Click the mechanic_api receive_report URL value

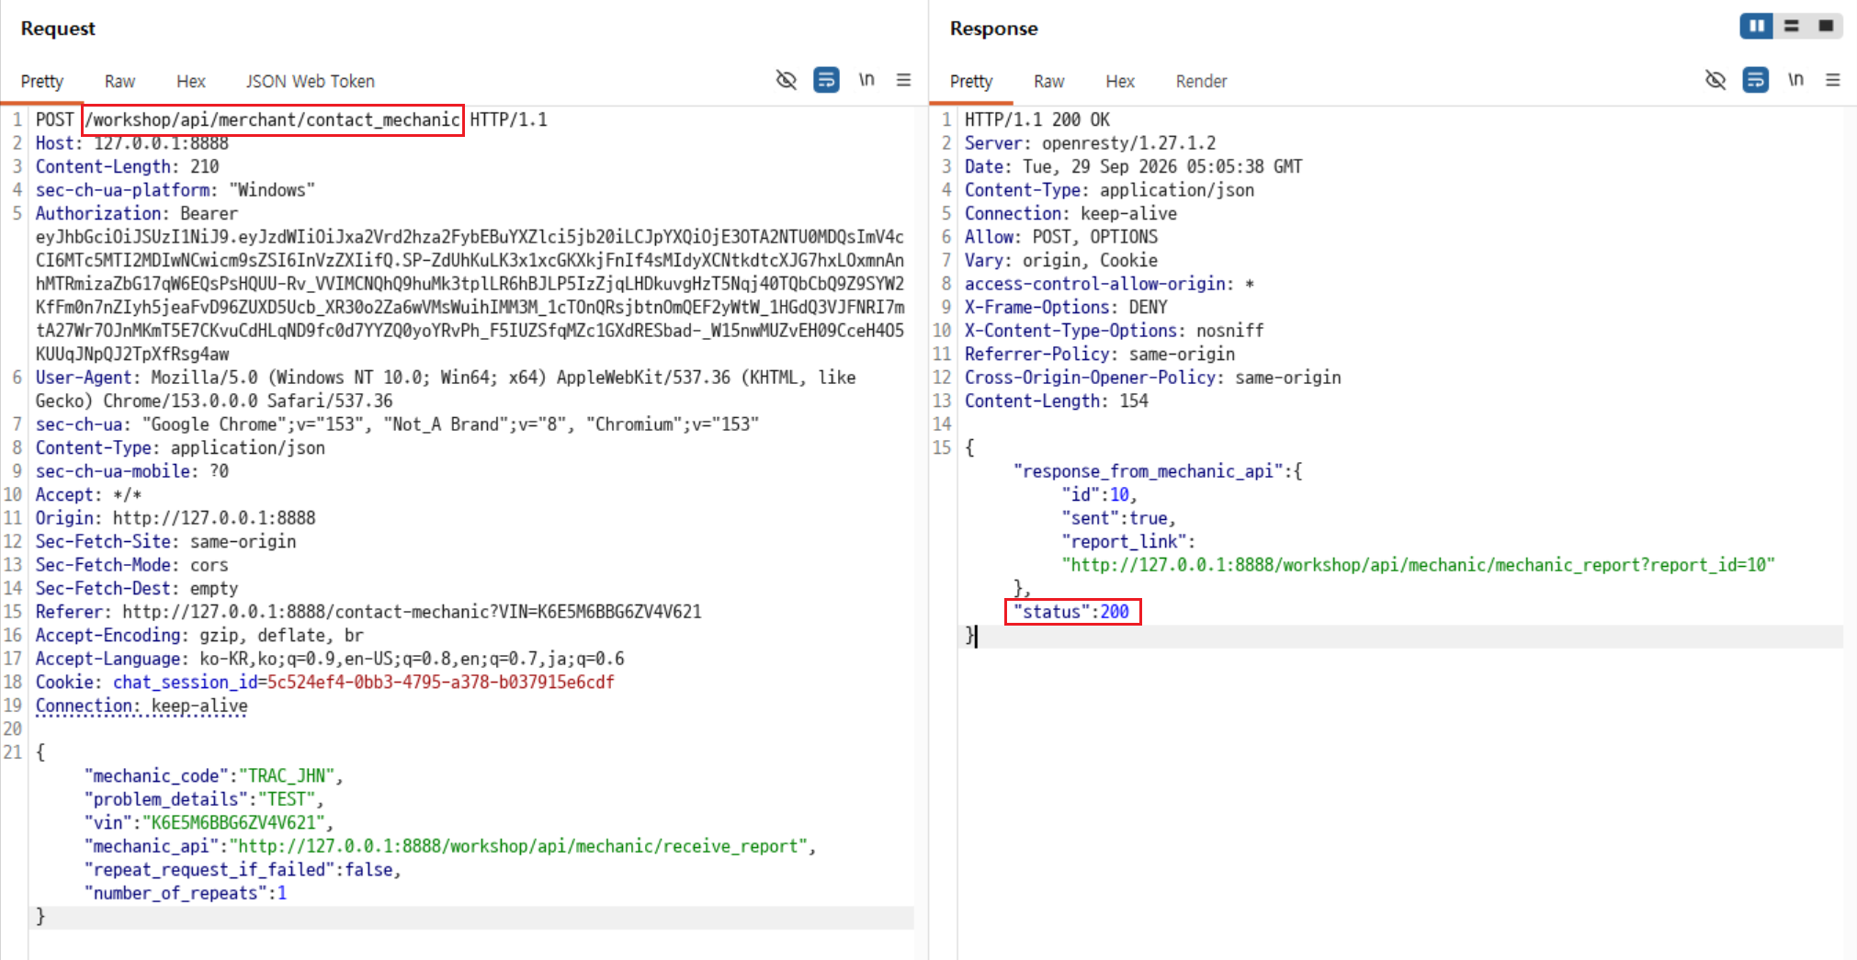[x=518, y=846]
